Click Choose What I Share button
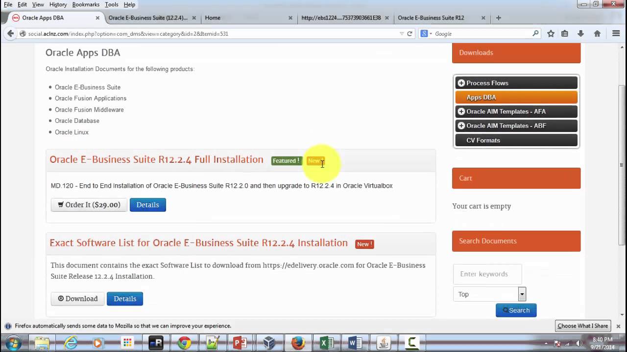627x352 pixels. point(582,326)
